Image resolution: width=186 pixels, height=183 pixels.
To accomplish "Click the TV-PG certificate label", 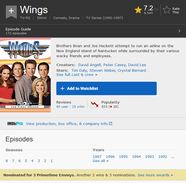I will [25, 18].
